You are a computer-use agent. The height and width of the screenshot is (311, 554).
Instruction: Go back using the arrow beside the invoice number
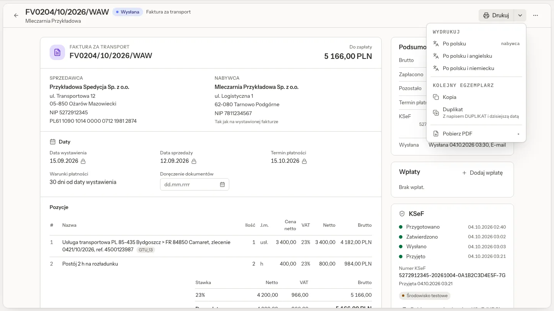[x=16, y=15]
